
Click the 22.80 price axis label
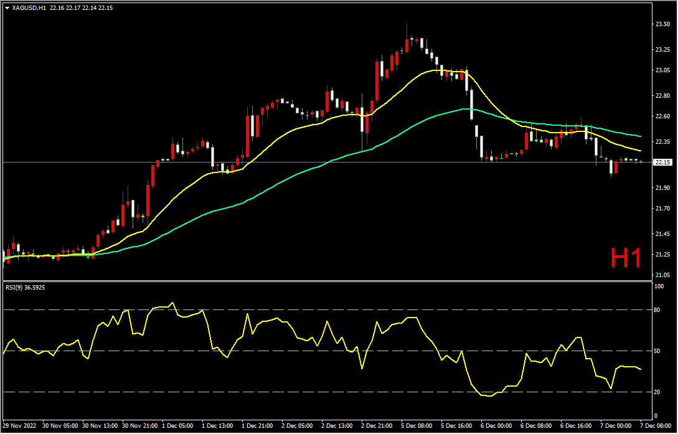663,95
